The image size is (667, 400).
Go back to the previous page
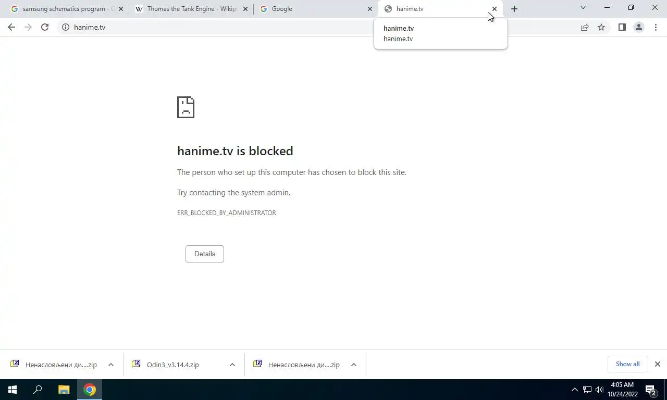coord(11,27)
